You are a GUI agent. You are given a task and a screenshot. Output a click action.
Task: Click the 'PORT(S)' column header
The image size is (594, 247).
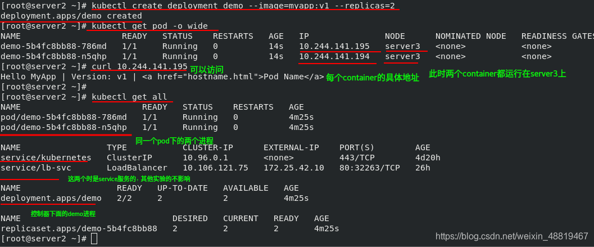coord(357,147)
